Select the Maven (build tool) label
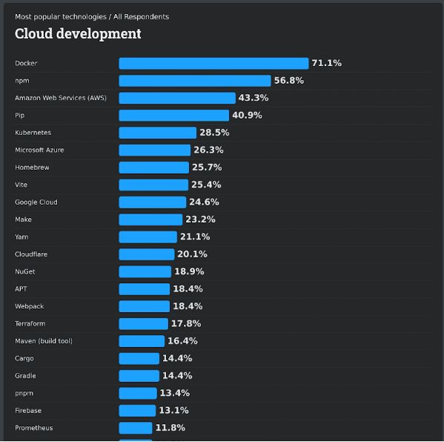 tap(44, 341)
